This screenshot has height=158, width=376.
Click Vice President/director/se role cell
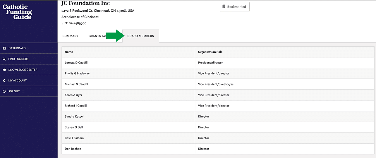pyautogui.click(x=284, y=84)
